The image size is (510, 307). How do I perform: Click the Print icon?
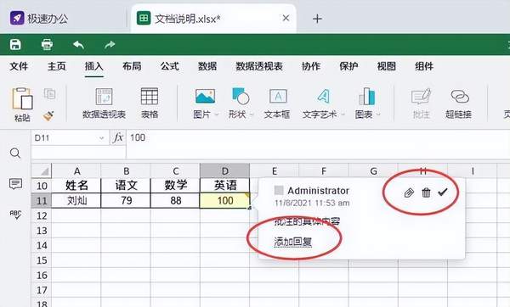pos(47,44)
